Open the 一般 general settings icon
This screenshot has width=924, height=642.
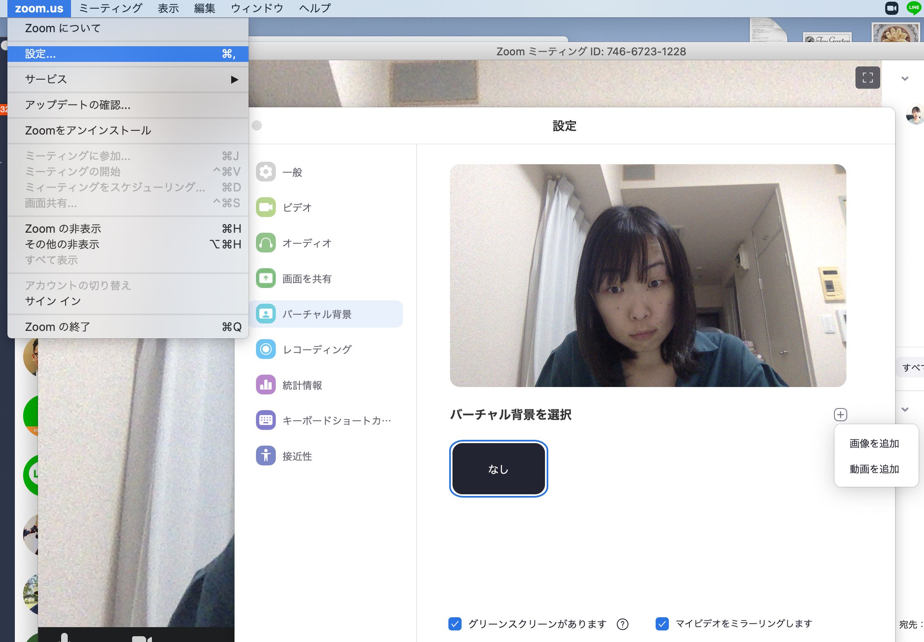point(266,172)
